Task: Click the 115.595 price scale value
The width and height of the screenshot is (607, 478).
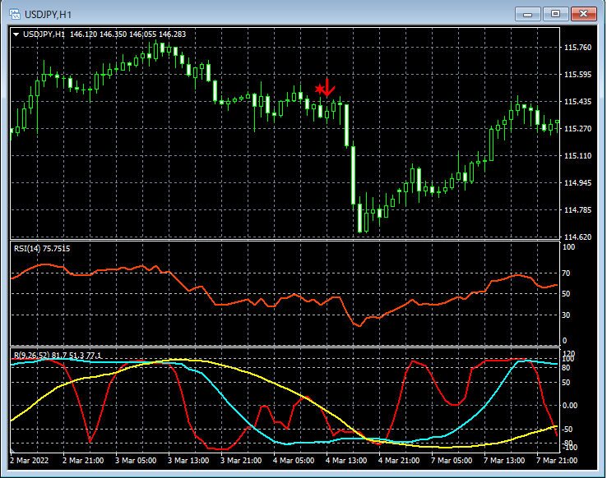Action: click(x=577, y=75)
